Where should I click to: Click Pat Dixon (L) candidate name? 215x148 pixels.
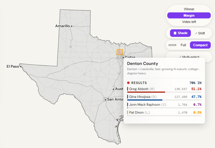[140, 112]
